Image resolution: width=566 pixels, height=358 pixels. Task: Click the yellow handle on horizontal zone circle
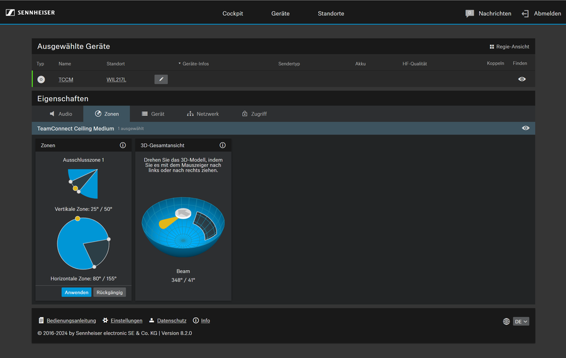tap(77, 219)
